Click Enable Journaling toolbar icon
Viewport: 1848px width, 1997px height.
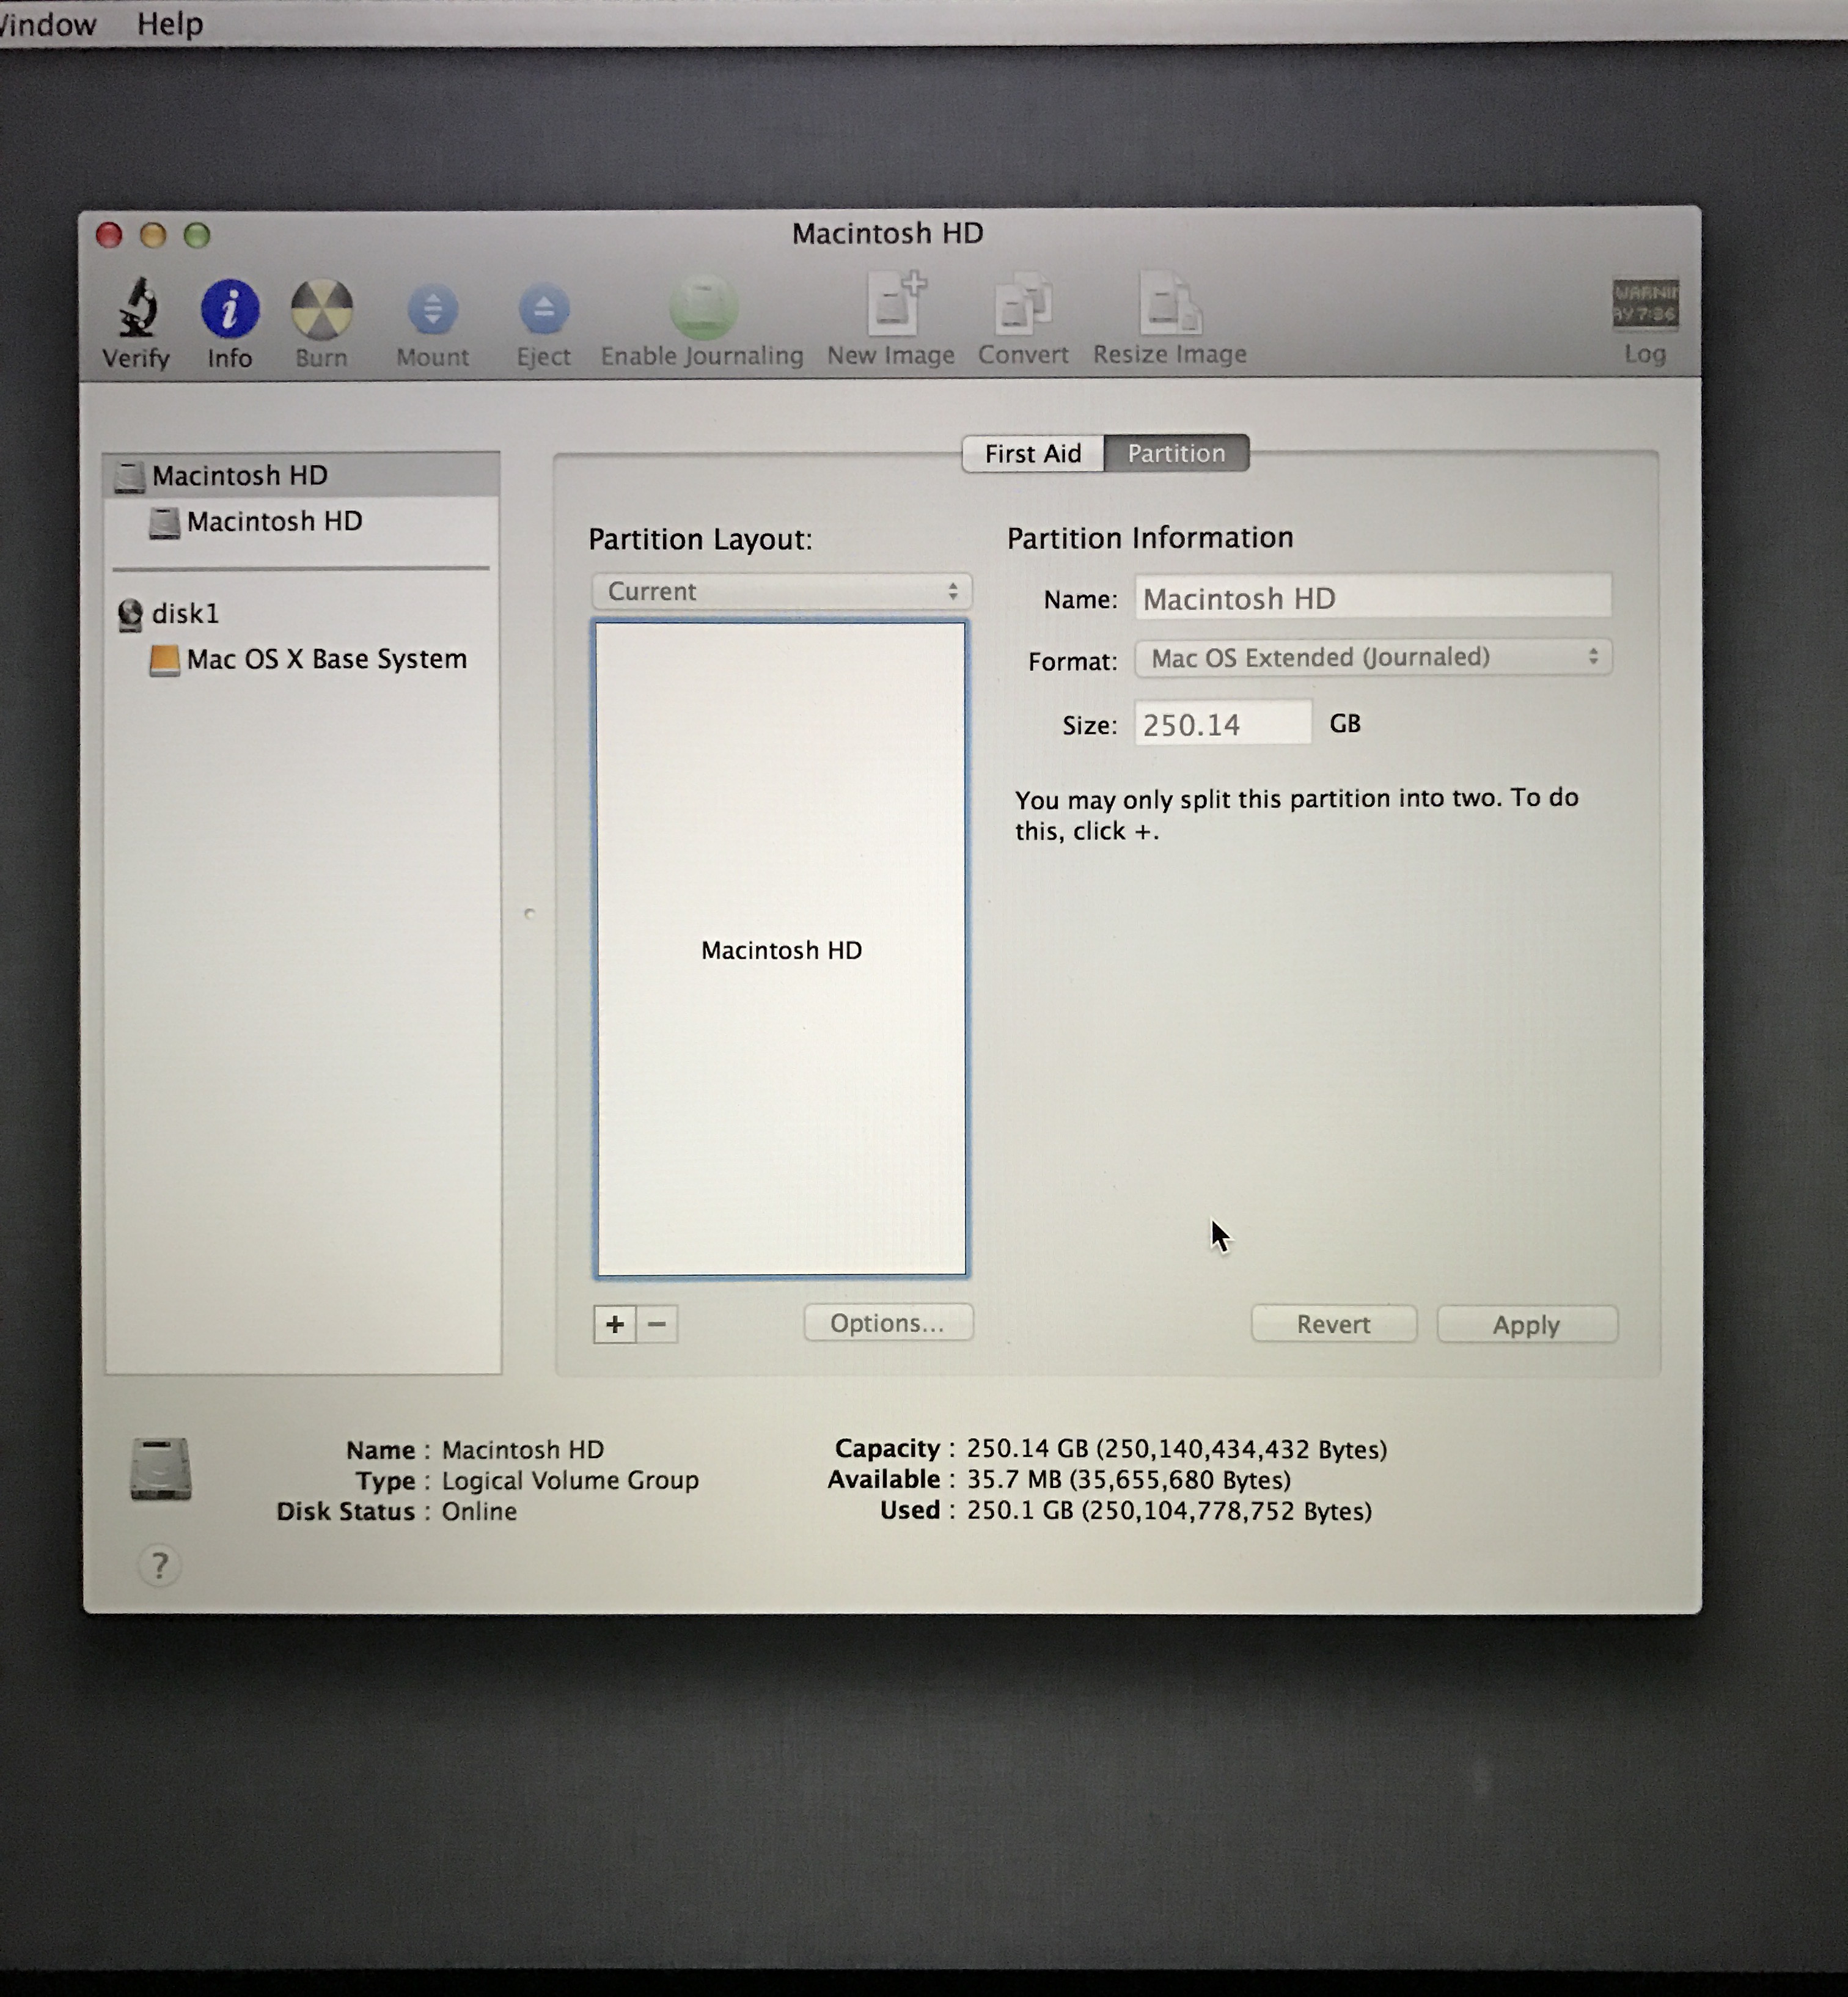pos(702,308)
